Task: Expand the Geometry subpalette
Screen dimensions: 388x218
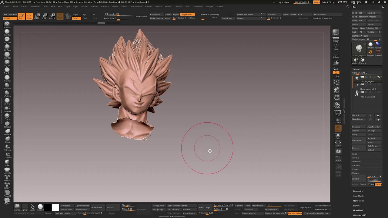Action: click(358, 191)
